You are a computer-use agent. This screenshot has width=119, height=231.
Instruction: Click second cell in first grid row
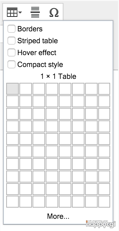(26, 89)
